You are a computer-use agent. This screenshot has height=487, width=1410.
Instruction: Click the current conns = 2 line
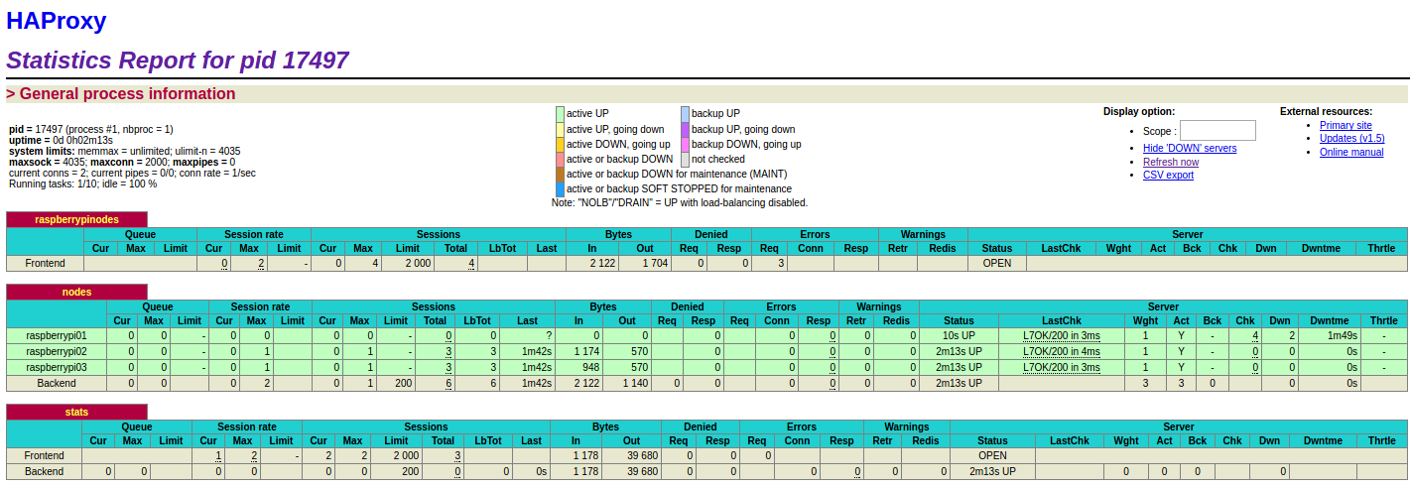(132, 173)
